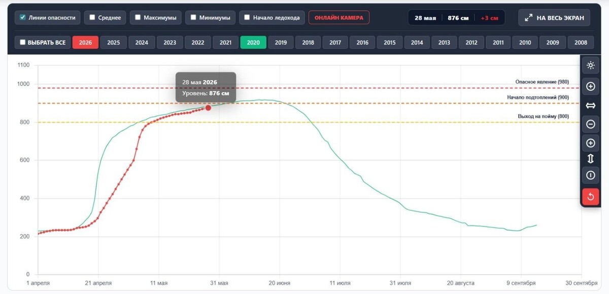Select the 2008 year button
Screen dimensions: 609x294
coord(581,43)
